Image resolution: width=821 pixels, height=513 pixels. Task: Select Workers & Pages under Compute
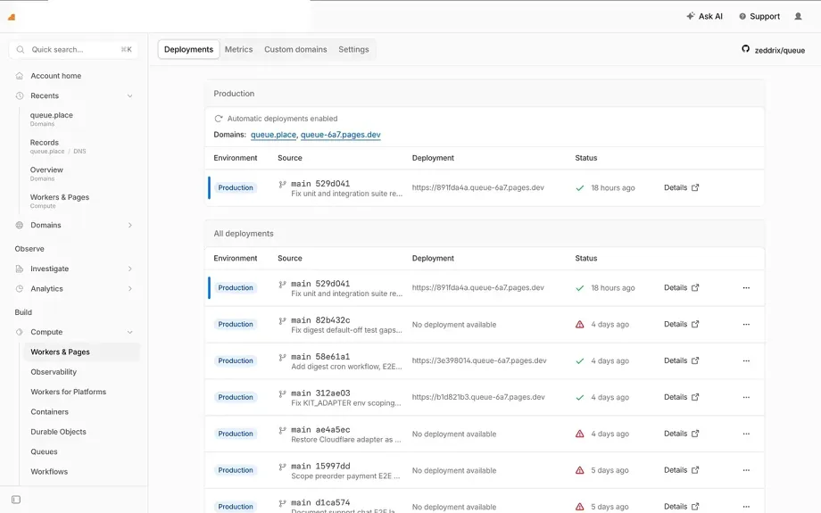tap(82, 352)
